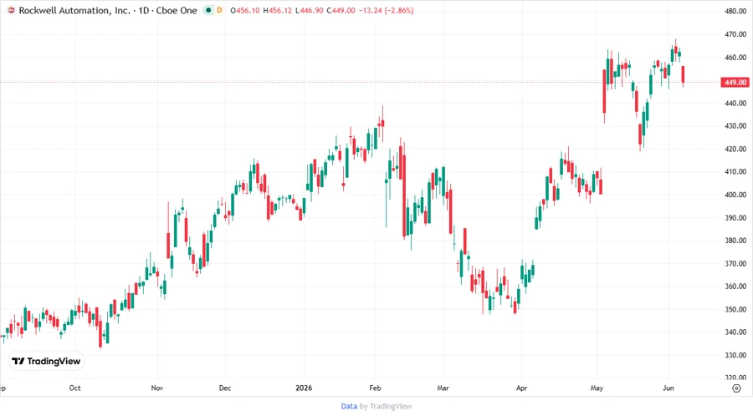Viewport: 753px width, 416px height.
Task: Click the C449.00 close value
Action: [x=341, y=11]
